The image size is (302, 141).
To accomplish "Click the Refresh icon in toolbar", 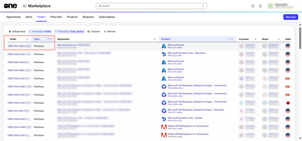I will pos(105,31).
